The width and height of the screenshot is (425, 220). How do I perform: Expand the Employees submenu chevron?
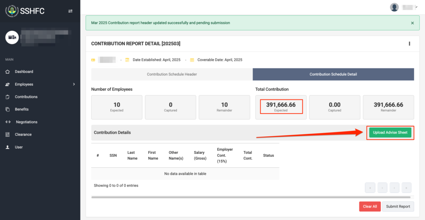(74, 85)
